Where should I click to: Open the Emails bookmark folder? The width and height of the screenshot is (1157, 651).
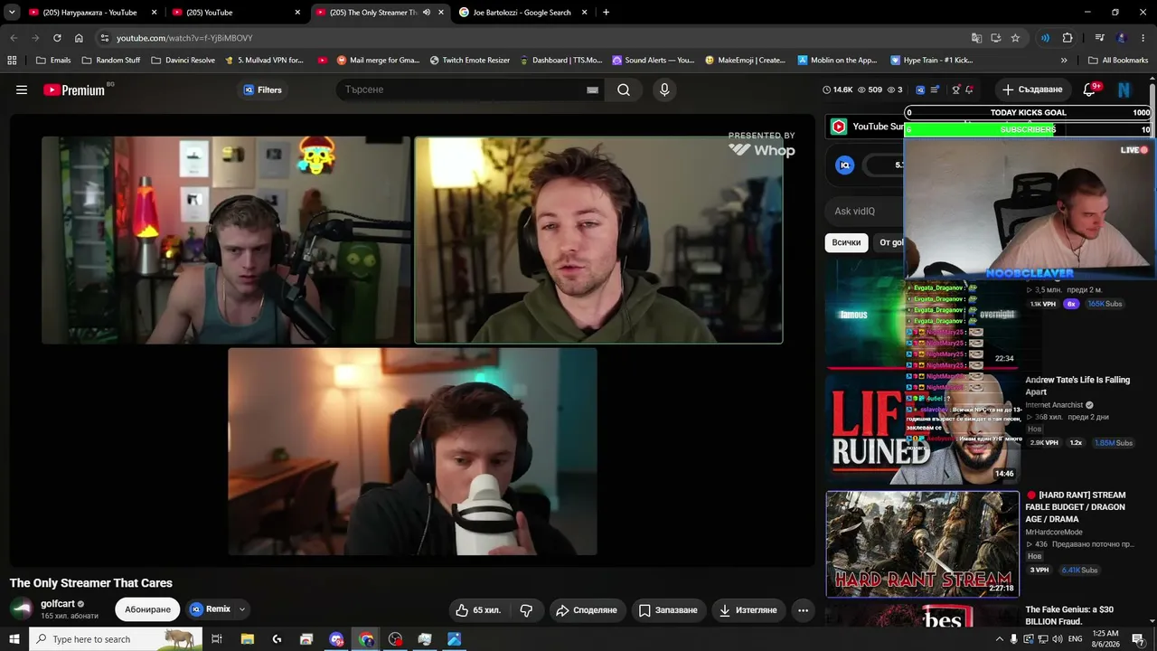(x=53, y=61)
